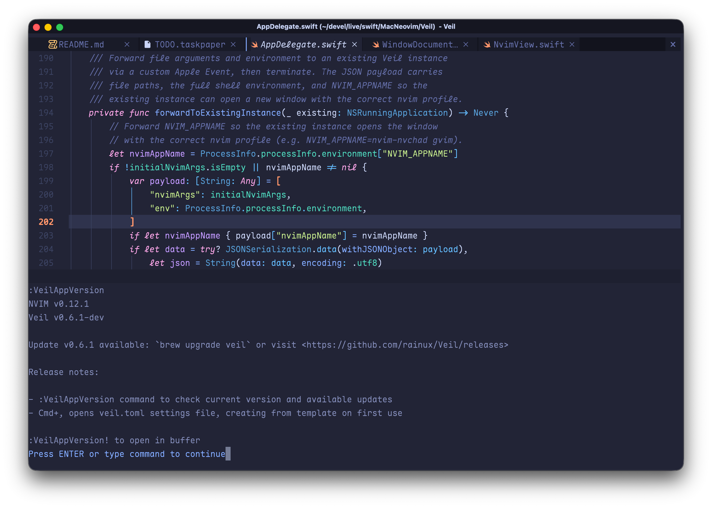Click the file icon on TODO.taskpaper tab
This screenshot has width=712, height=508.
[x=147, y=44]
